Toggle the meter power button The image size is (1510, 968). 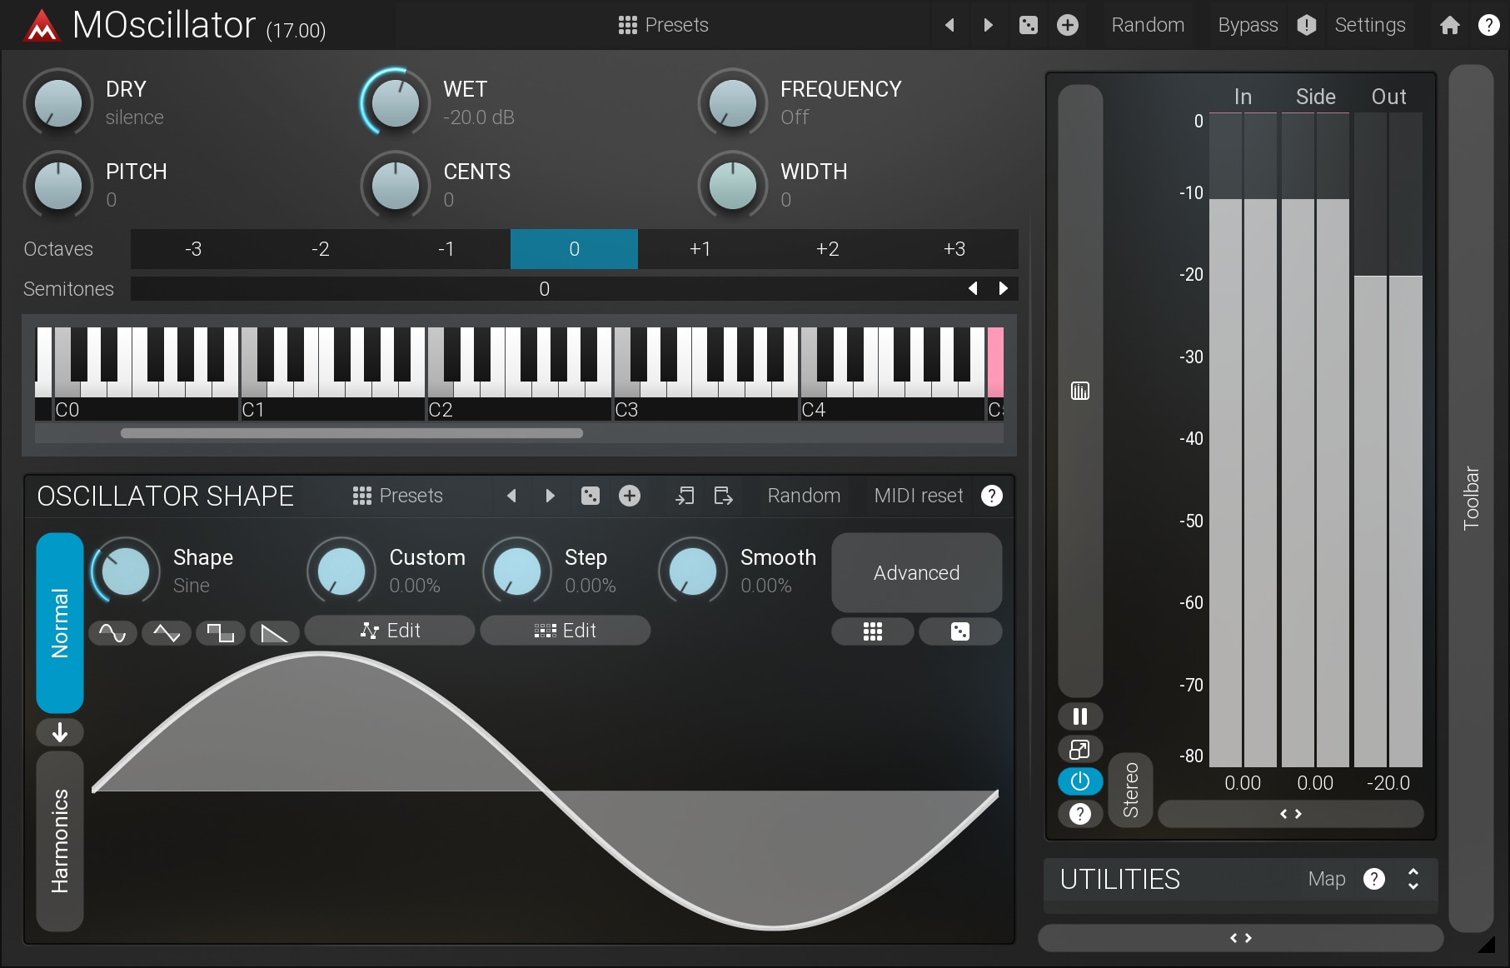pos(1079,781)
